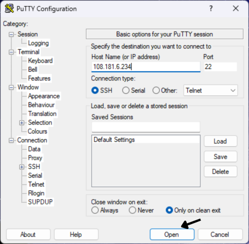Select the SSH connection type radio
249x244 pixels.
(x=95, y=91)
